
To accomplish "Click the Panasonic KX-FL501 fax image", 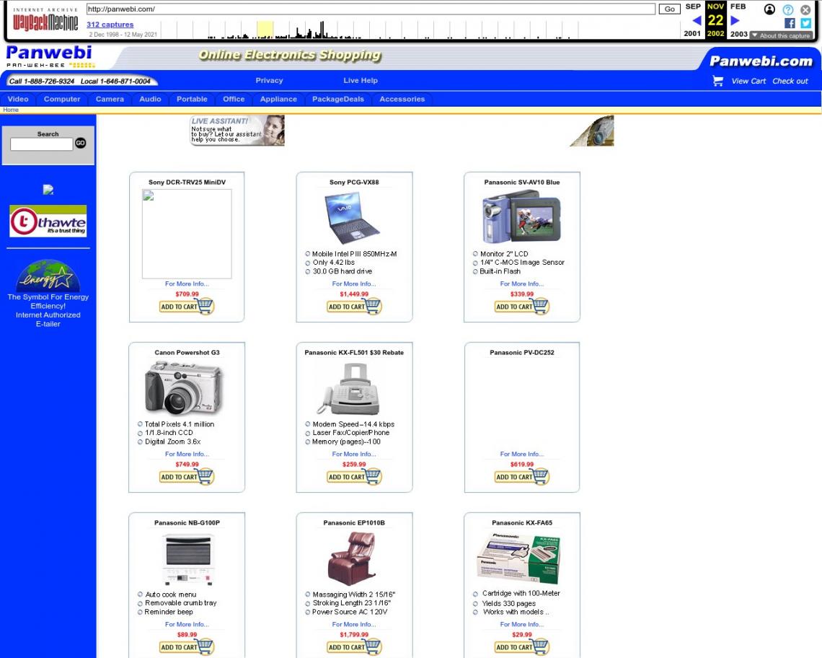I will coord(348,389).
